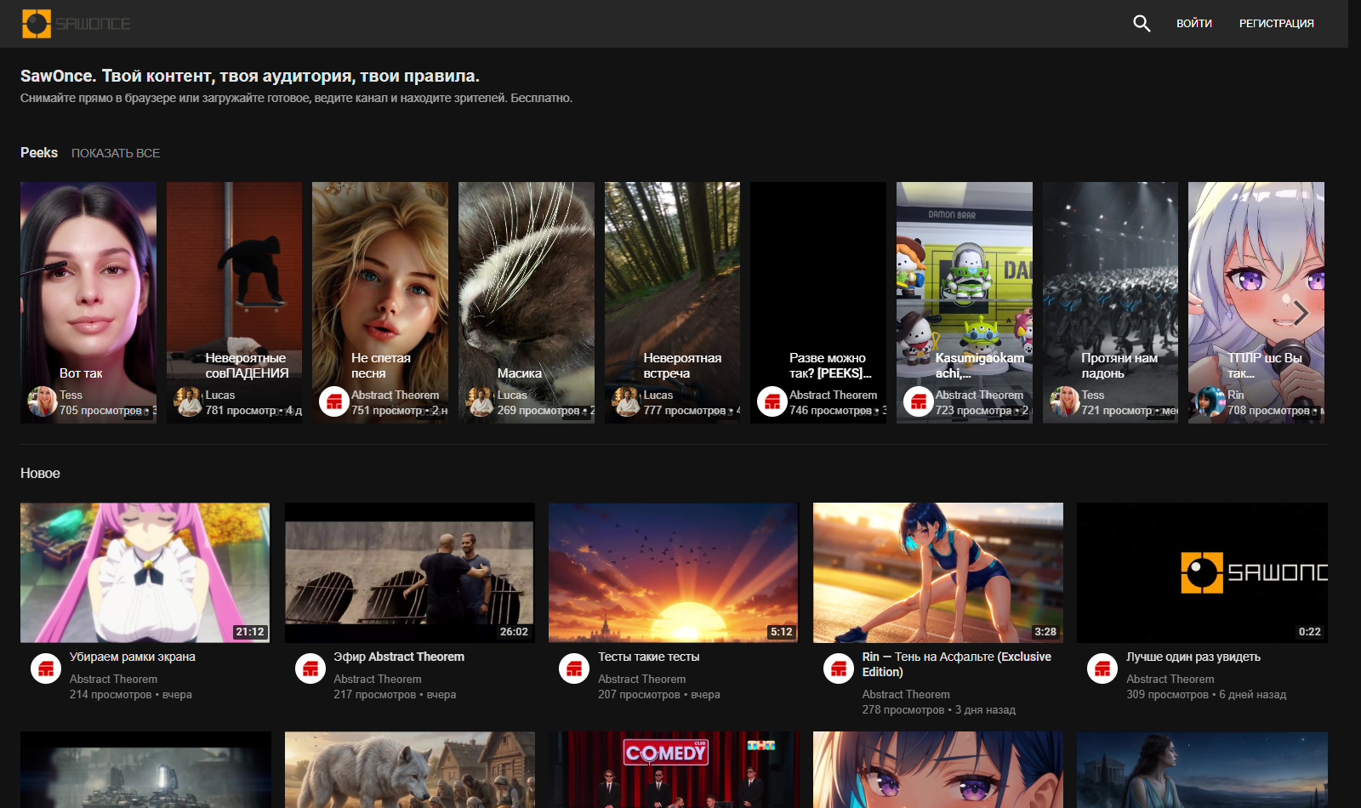Open the 'Невероятная встреча' forest peek
The image size is (1361, 808).
point(672,303)
